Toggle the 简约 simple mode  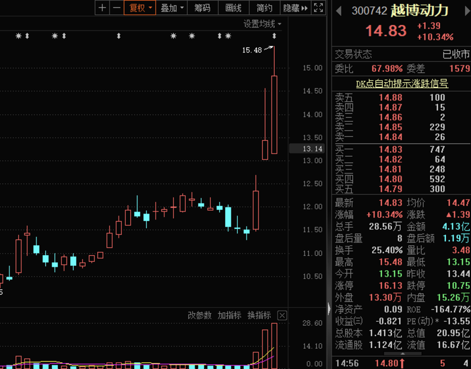coord(264,8)
